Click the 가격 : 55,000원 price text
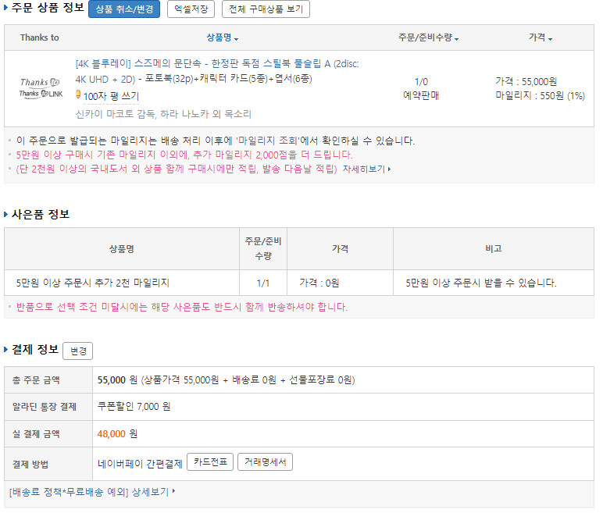The height and width of the screenshot is (513, 603). tap(526, 81)
